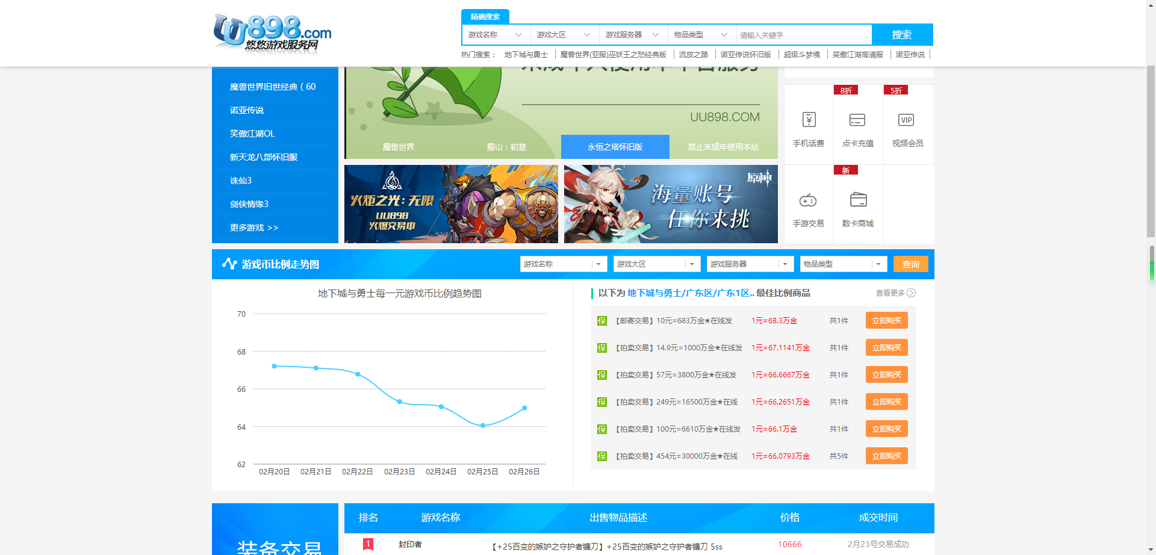Switch banner to 魔兽世界 tab

399,147
